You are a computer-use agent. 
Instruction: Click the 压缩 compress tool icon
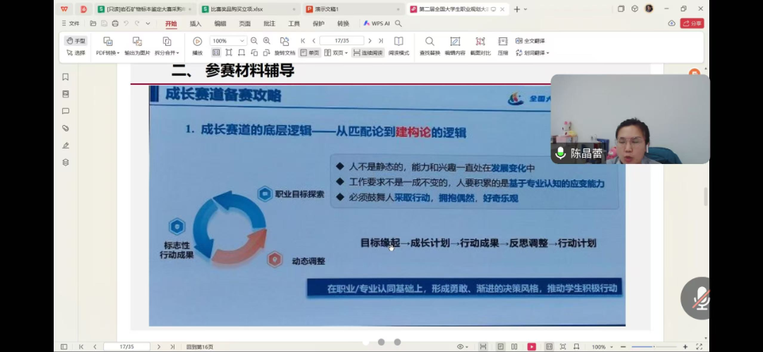pyautogui.click(x=503, y=42)
